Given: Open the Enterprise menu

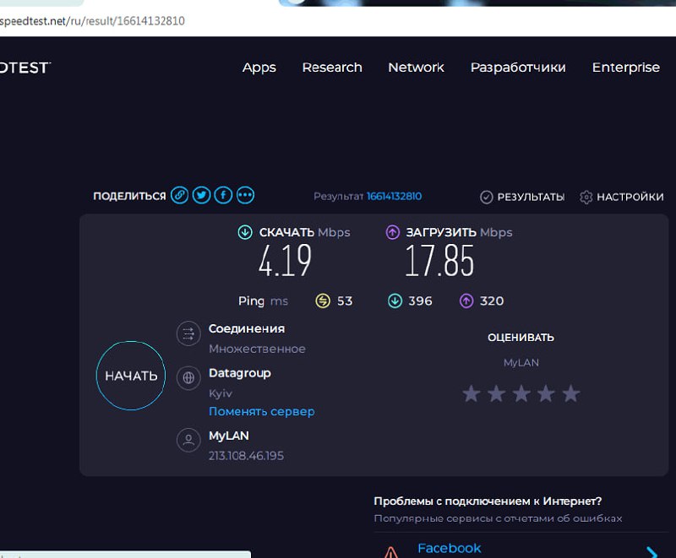Looking at the screenshot, I should (x=625, y=68).
